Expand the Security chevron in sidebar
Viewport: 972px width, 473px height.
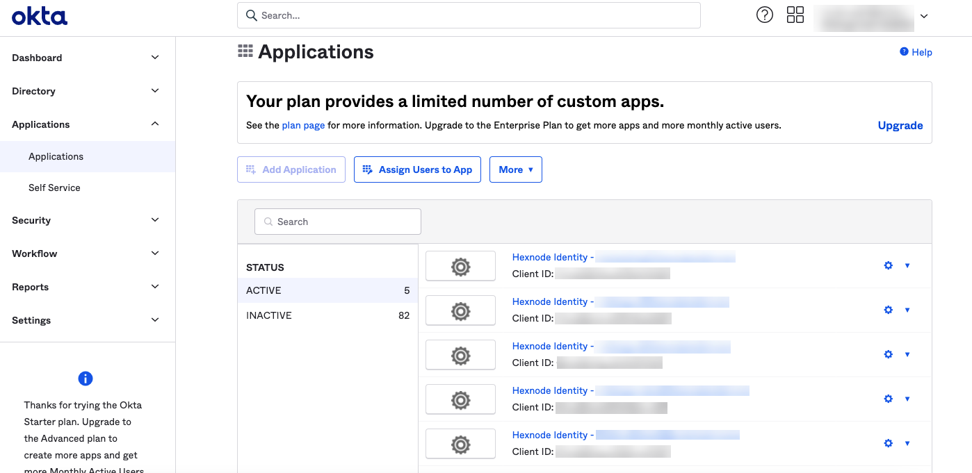pyautogui.click(x=155, y=220)
